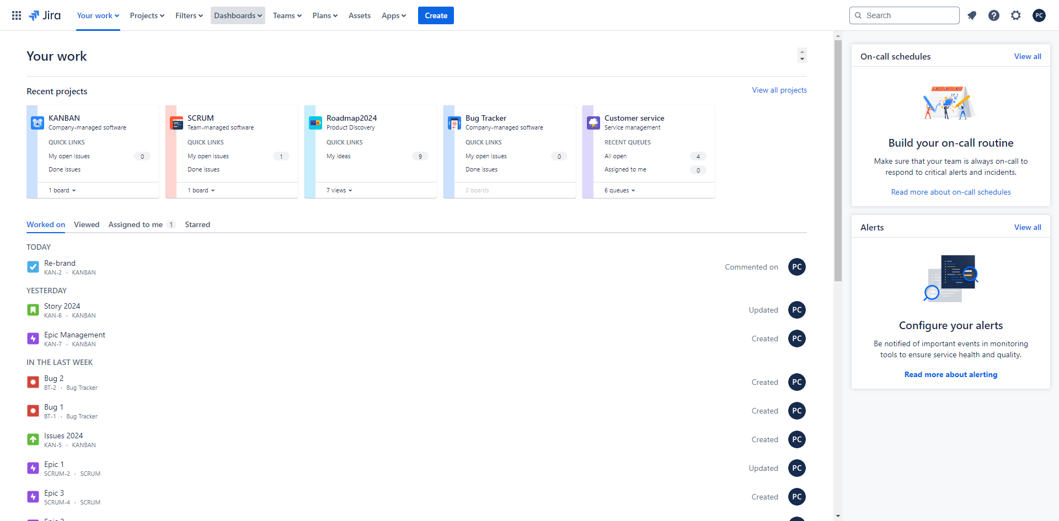Click the Bug Tracker project icon
Screen dimensions: 1059x521
click(x=454, y=123)
